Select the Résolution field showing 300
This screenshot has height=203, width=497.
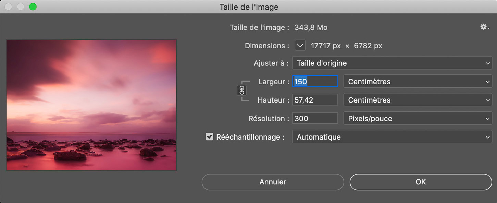click(315, 119)
